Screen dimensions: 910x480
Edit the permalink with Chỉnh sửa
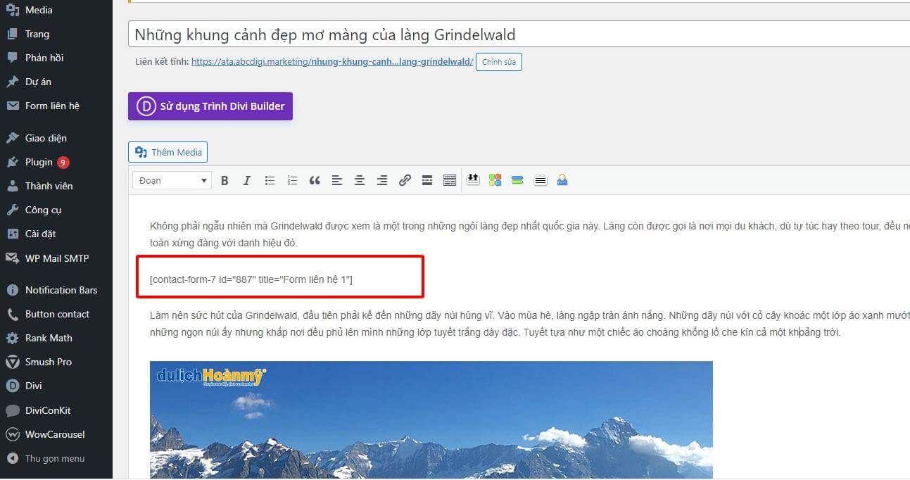pyautogui.click(x=499, y=62)
